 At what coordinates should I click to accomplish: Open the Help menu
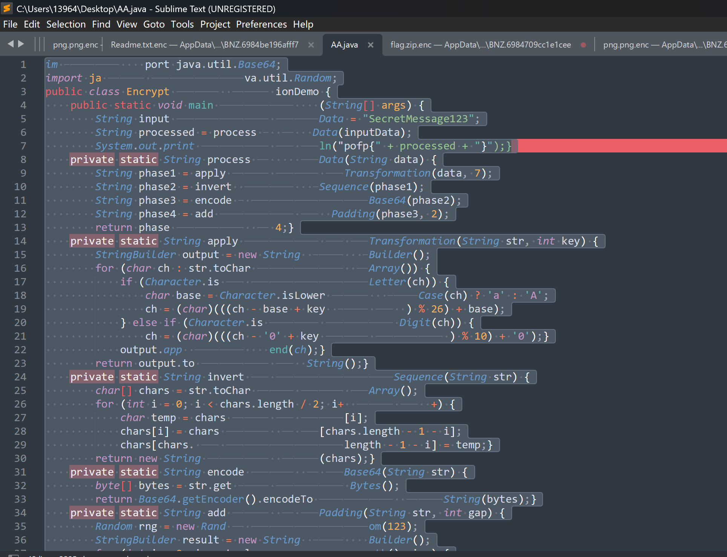[303, 25]
